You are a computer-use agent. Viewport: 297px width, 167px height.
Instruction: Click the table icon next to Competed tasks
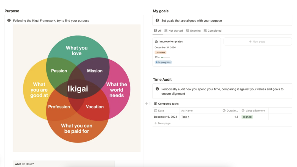[155, 104]
